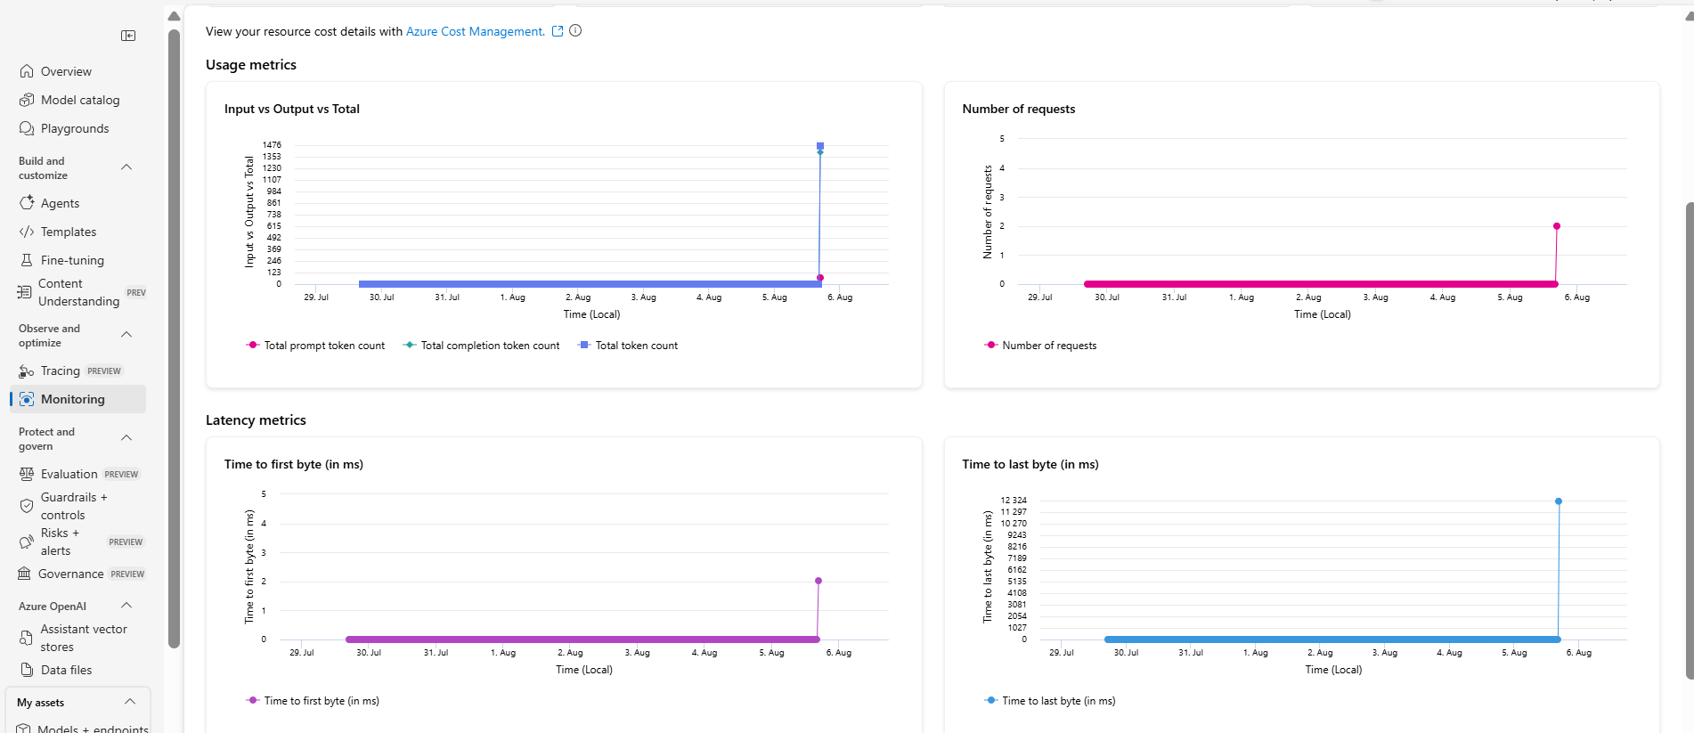Click the Assistant vector stores icon
1694x733 pixels.
[x=27, y=638]
